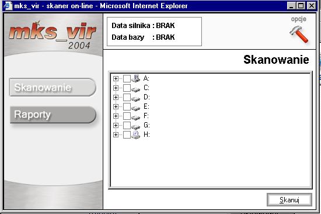The height and width of the screenshot is (214, 321).
Task: Check the box for drive G:
Action: click(127, 125)
